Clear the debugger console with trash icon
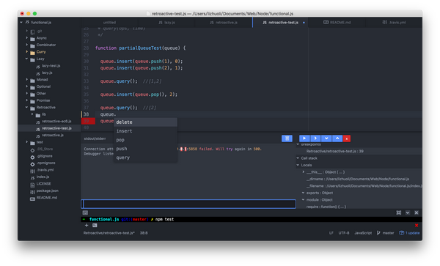The width and height of the screenshot is (440, 266). tap(287, 138)
